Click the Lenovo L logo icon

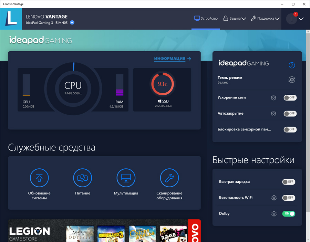[11, 19]
